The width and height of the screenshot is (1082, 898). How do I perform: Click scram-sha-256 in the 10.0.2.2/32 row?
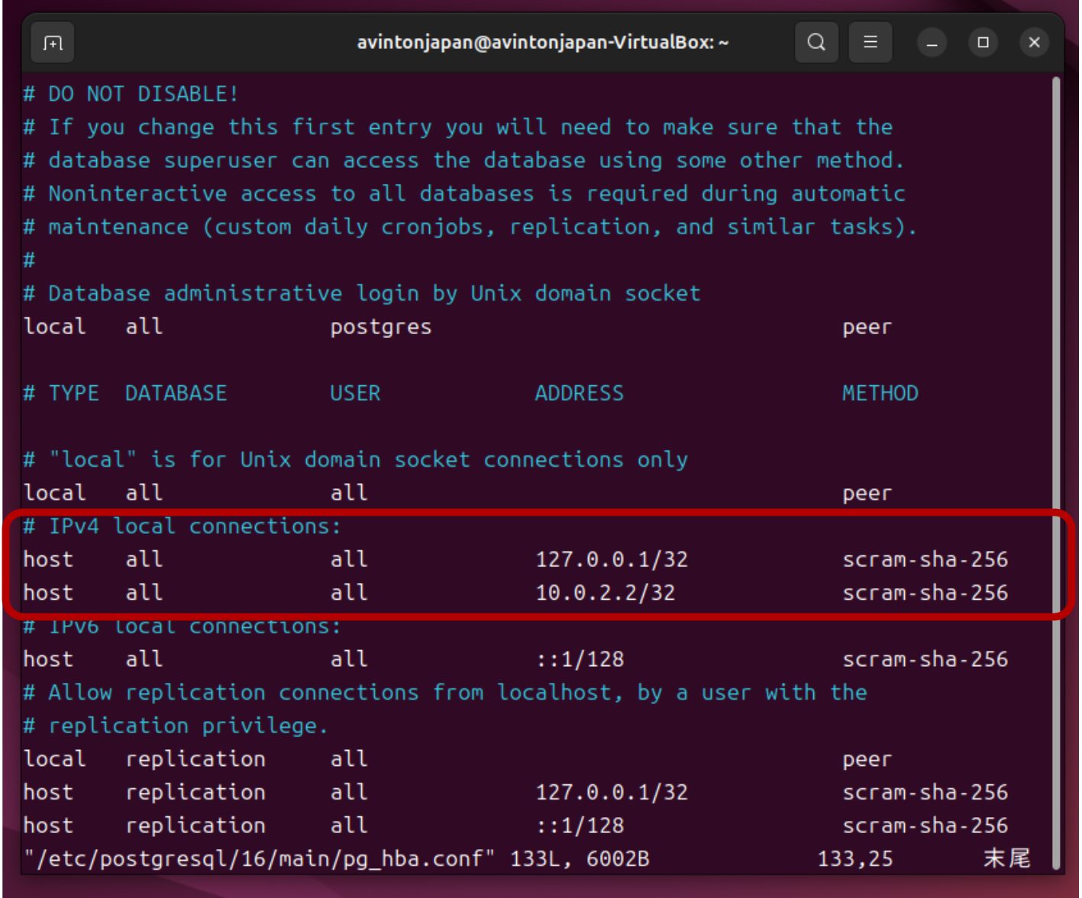pos(925,593)
